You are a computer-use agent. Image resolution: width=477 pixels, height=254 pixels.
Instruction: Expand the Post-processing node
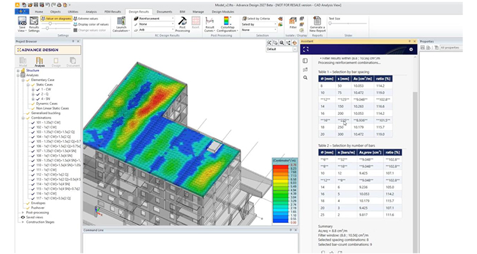pyautogui.click(x=23, y=213)
